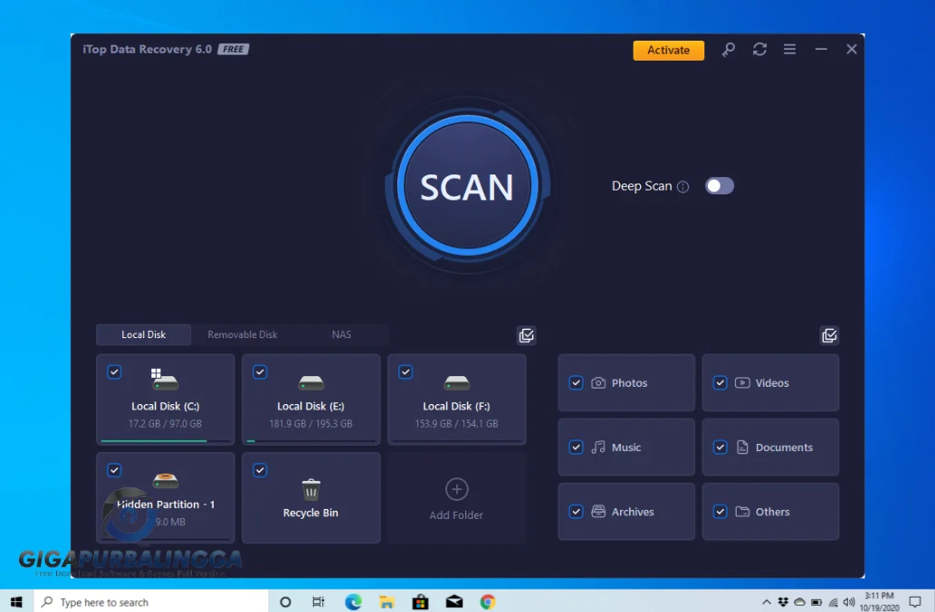Viewport: 935px width, 612px height.
Task: Uncheck the Photos checkbox
Action: coord(576,382)
